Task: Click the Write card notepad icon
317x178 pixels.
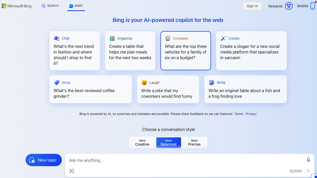Action: point(212,83)
